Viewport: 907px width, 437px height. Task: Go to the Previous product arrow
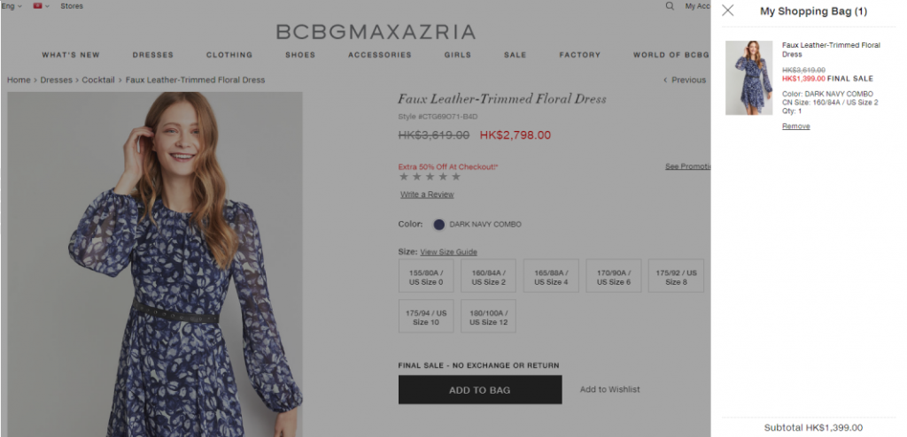(x=685, y=80)
